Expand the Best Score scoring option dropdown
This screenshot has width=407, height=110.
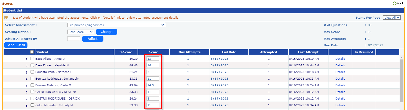point(80,32)
